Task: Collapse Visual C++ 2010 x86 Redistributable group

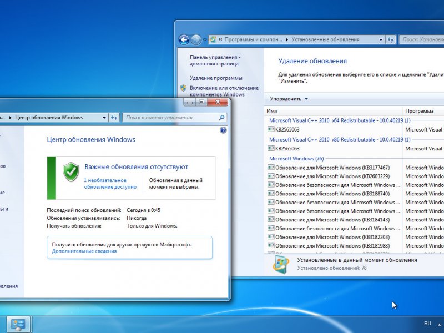Action: [340, 139]
